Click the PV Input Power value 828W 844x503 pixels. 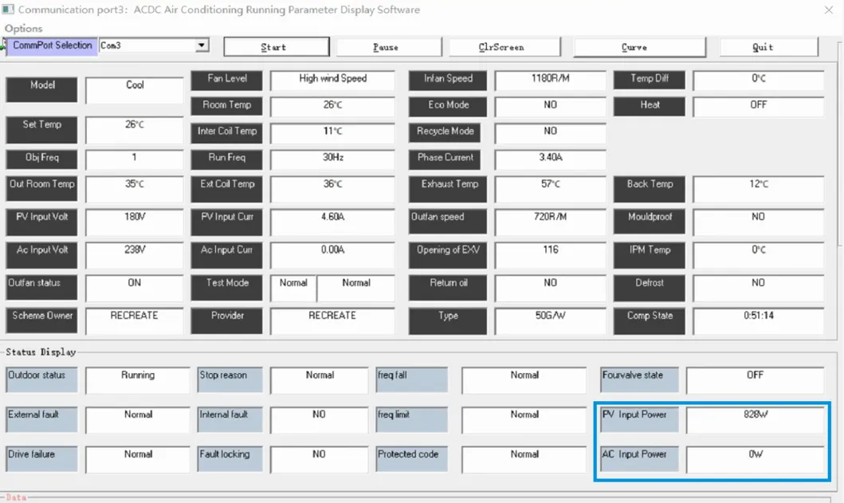(x=755, y=415)
